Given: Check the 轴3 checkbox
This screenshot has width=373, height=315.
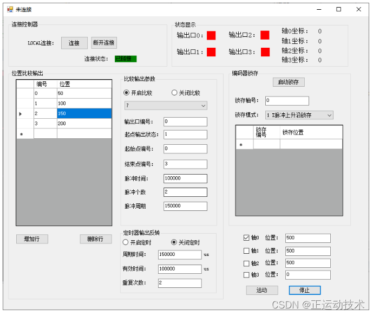Looking at the screenshot, I should point(246,275).
